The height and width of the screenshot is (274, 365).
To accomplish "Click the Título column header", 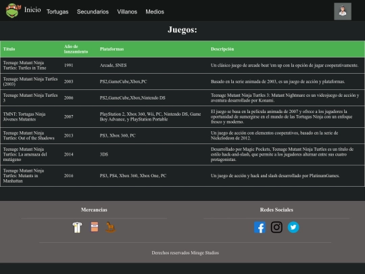I will pyautogui.click(x=31, y=49).
